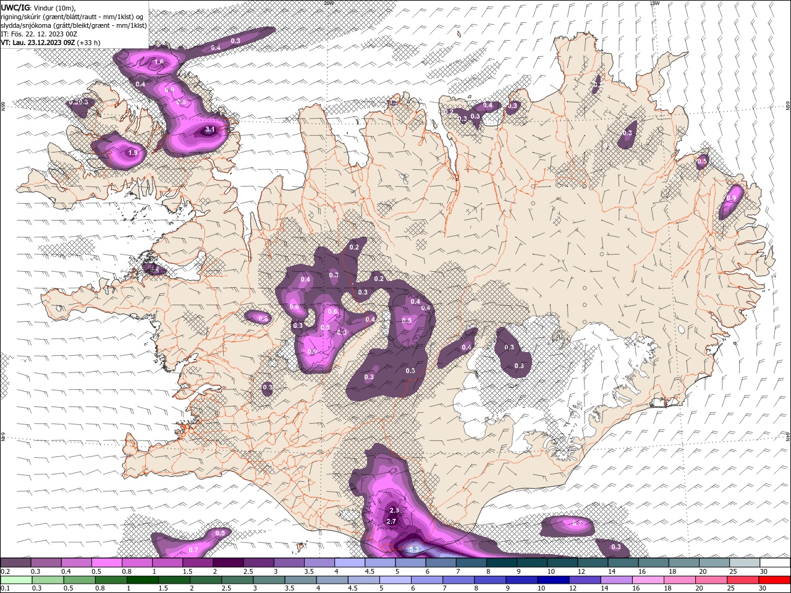
Task: Choose the lower blue swatch between 7 and 8
Action: (459, 580)
